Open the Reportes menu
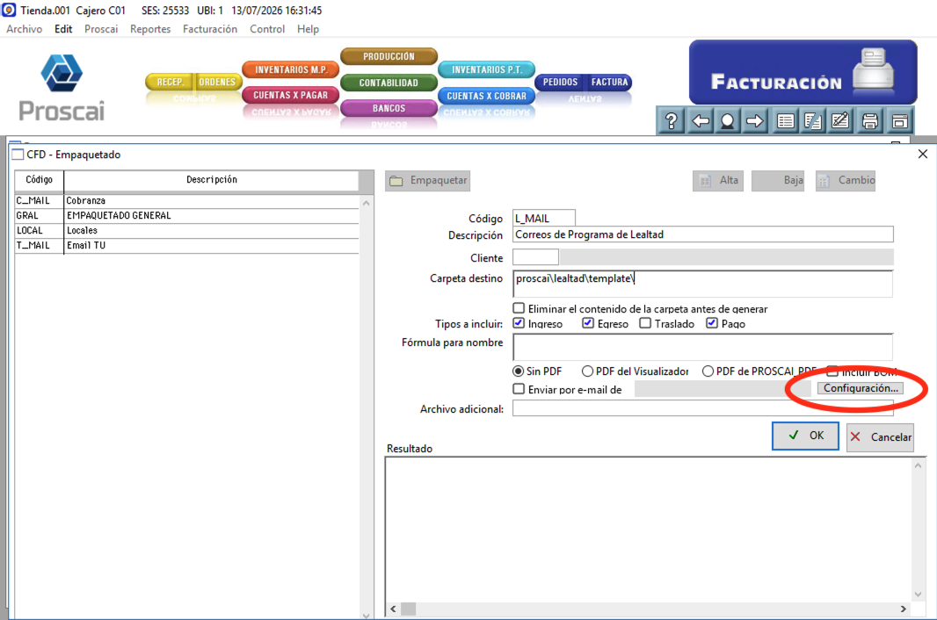The height and width of the screenshot is (620, 937). (150, 29)
